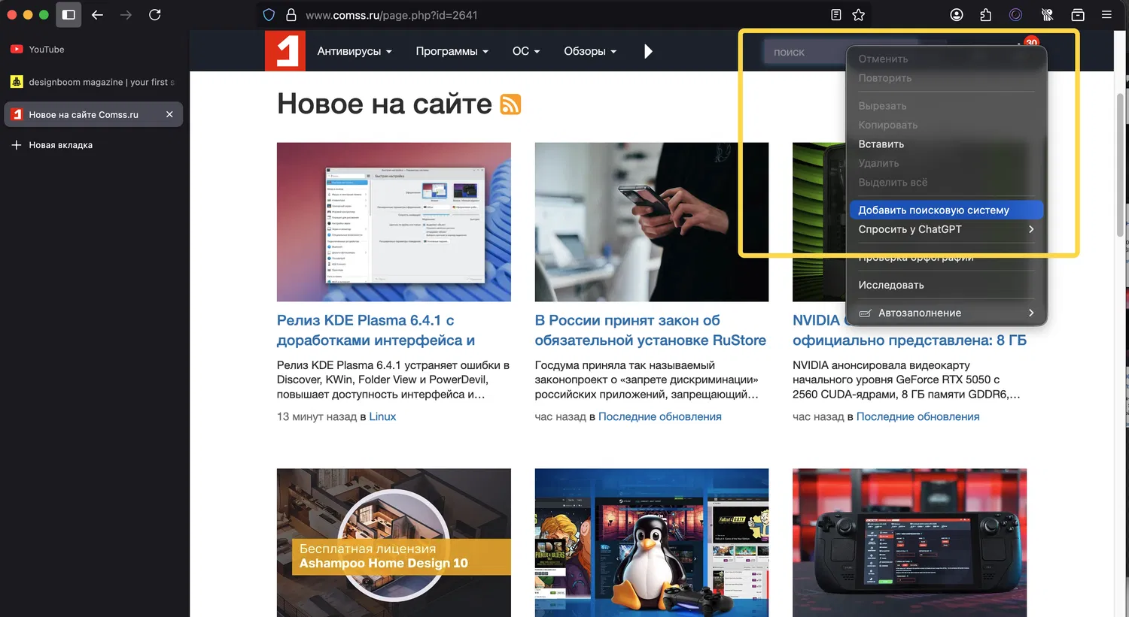Open the KDE Plasma 6.4.1 article thumbnail

[x=394, y=222]
